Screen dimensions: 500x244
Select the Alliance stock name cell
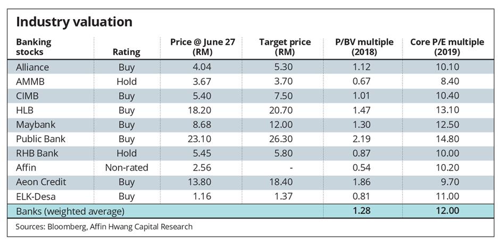[32, 67]
